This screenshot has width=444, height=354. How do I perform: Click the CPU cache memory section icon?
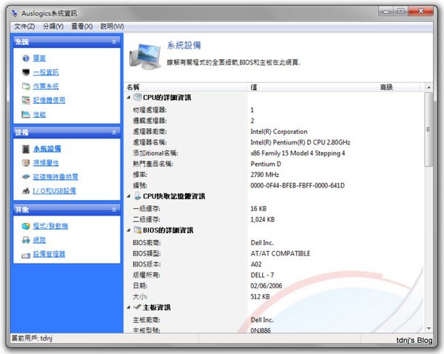click(138, 196)
